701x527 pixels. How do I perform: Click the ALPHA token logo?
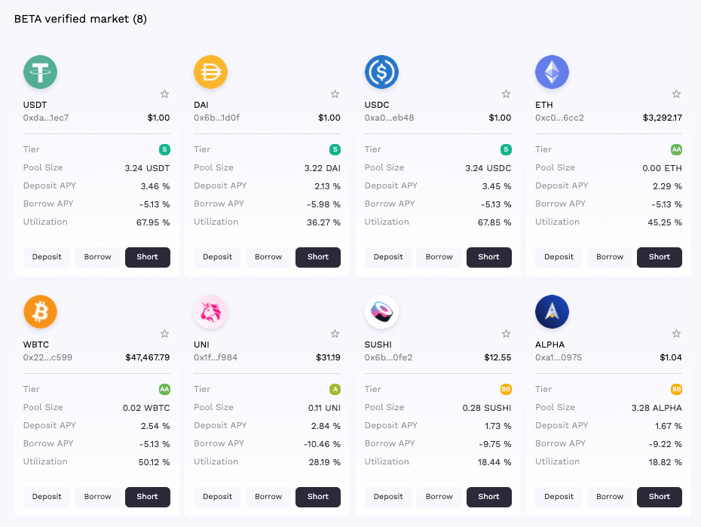coord(552,311)
